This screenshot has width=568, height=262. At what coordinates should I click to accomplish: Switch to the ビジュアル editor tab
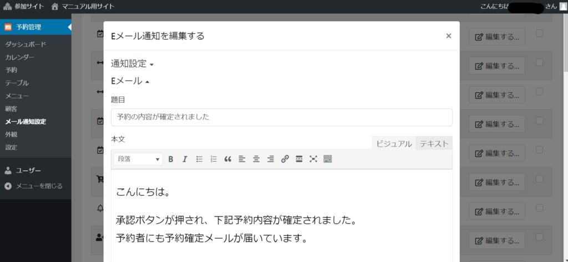click(x=394, y=144)
